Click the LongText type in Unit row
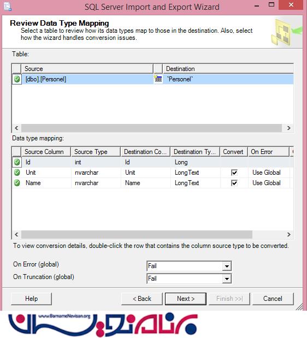The image size is (307, 338). click(x=196, y=173)
